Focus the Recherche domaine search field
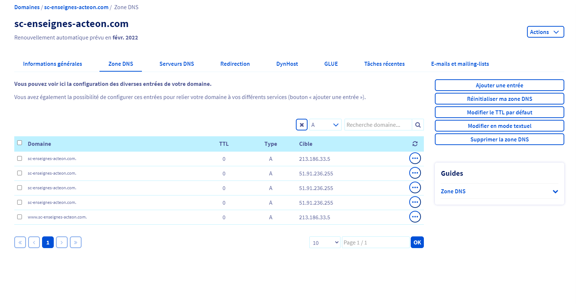Image resolution: width=576 pixels, height=304 pixels. (378, 125)
